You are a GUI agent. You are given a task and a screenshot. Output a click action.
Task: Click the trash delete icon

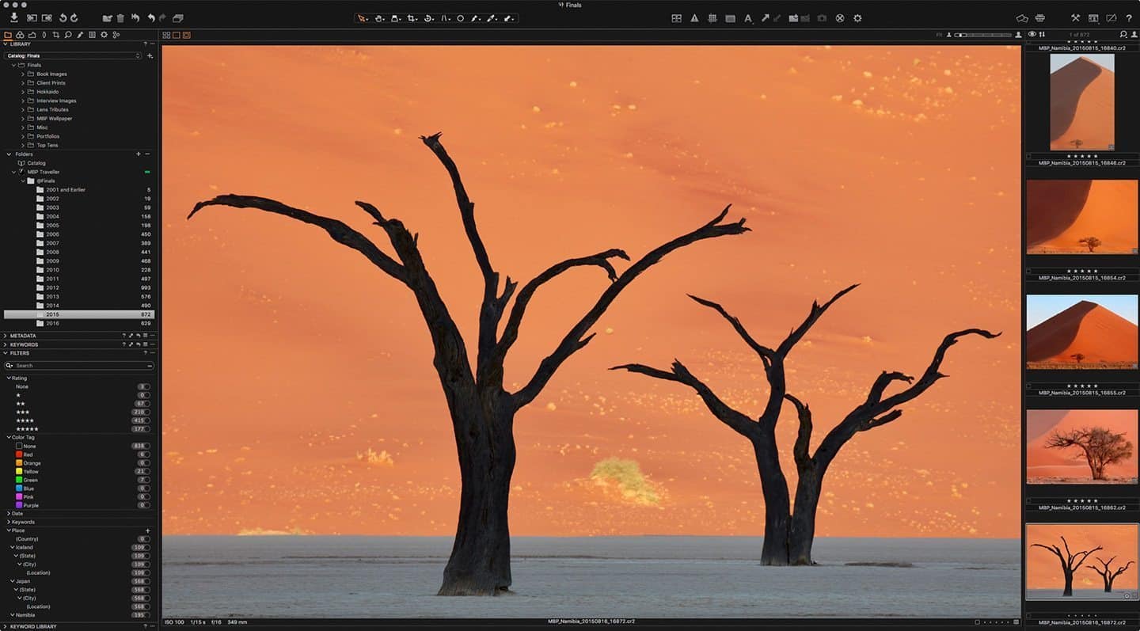[x=120, y=17]
